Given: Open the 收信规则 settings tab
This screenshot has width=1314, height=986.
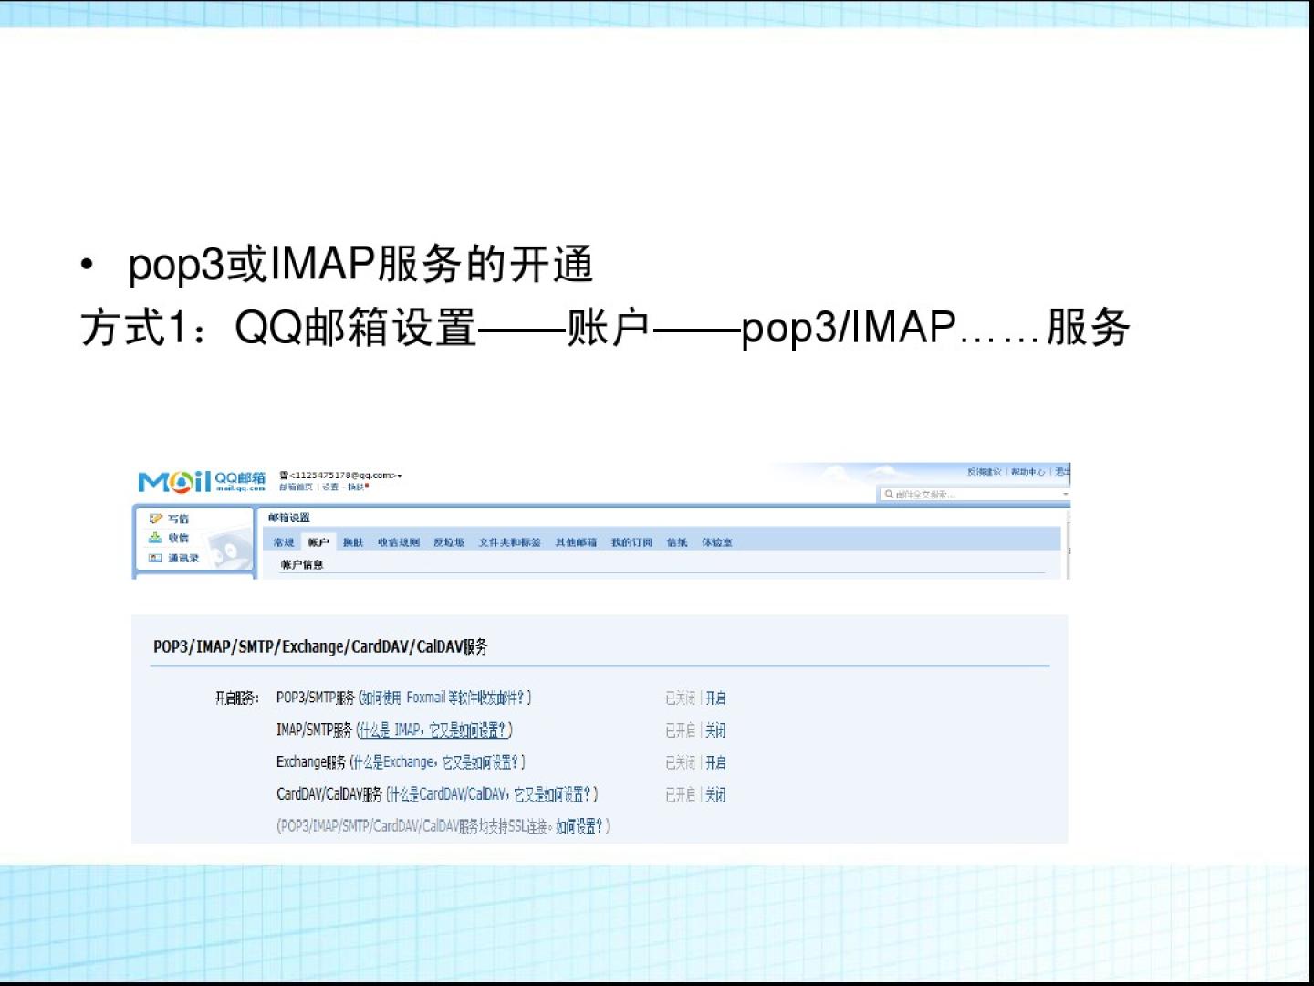Looking at the screenshot, I should 399,542.
